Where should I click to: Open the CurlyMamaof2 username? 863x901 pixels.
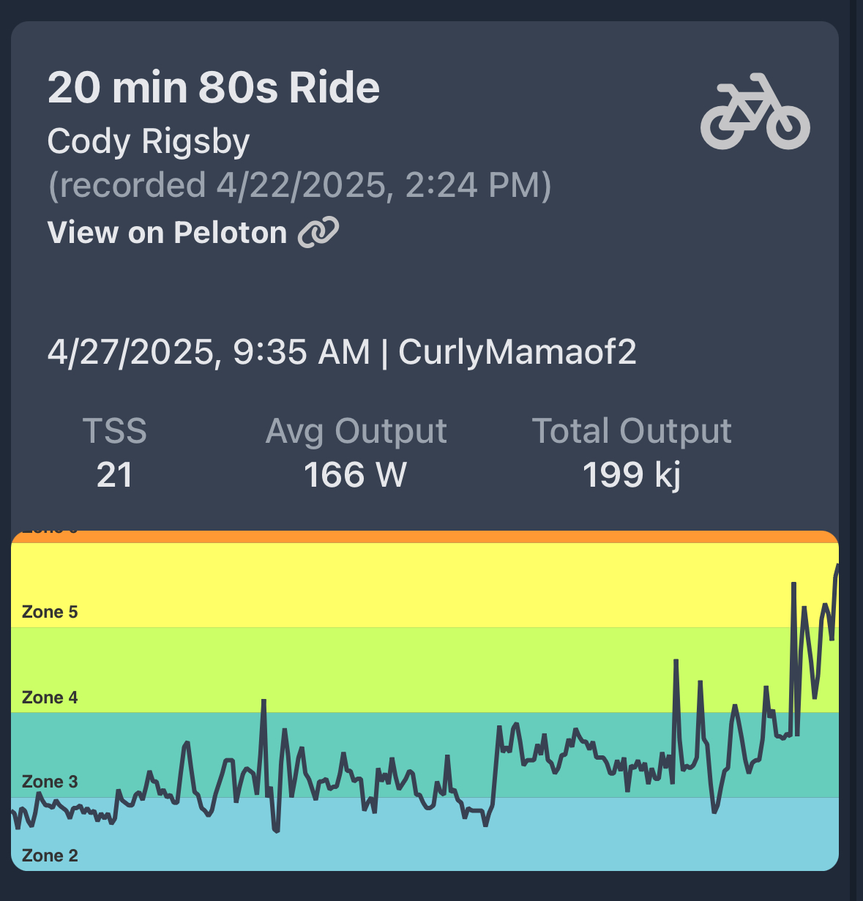517,352
